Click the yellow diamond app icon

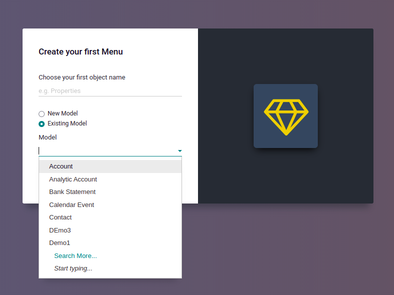[286, 116]
